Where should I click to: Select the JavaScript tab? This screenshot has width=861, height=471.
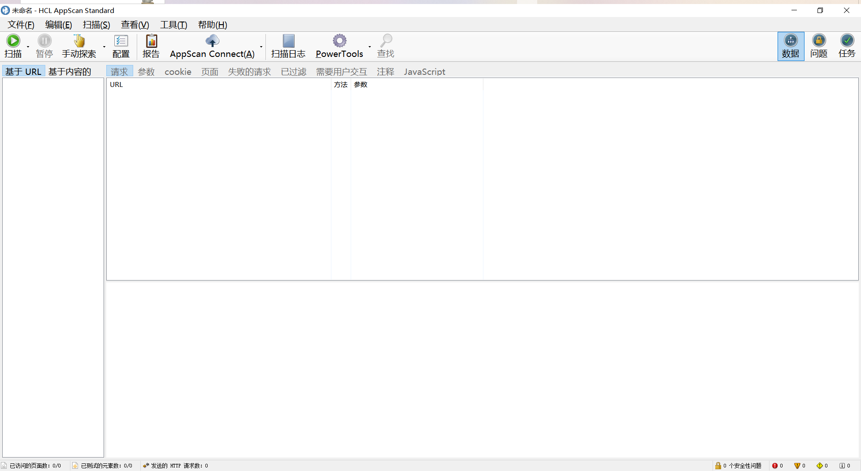coord(425,72)
